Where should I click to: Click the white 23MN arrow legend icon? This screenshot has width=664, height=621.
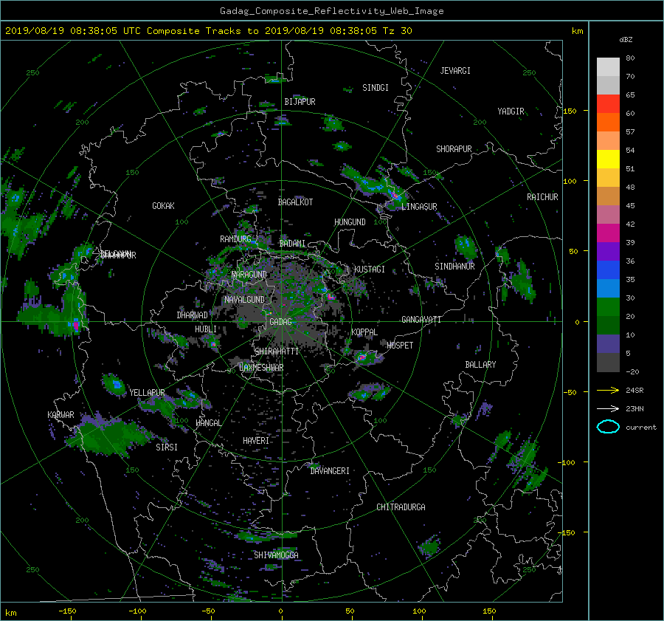(x=608, y=408)
